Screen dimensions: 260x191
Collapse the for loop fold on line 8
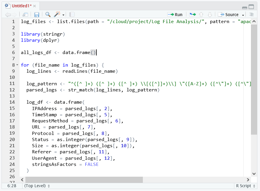(x=17, y=65)
